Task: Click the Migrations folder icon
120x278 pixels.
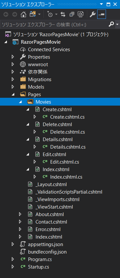Action: point(23,79)
